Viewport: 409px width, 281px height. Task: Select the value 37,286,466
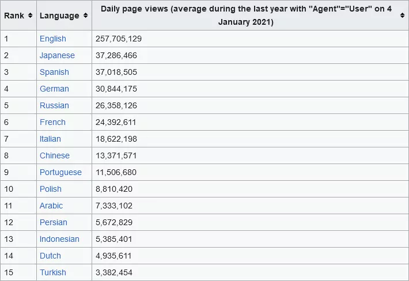pos(116,55)
